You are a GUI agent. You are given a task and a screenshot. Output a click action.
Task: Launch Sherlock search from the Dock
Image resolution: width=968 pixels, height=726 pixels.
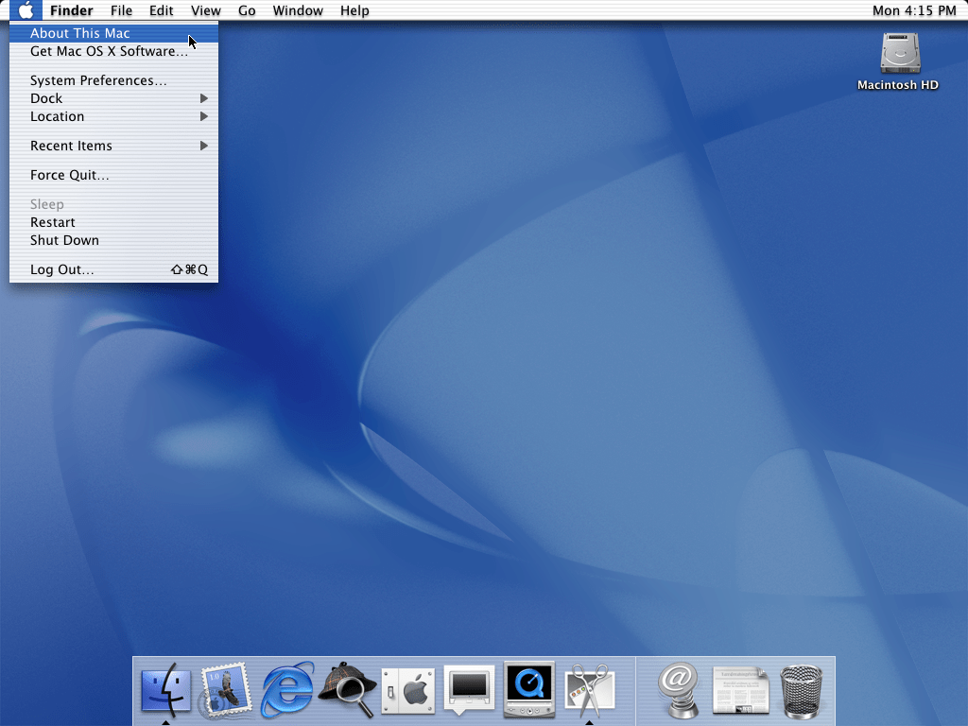click(347, 691)
